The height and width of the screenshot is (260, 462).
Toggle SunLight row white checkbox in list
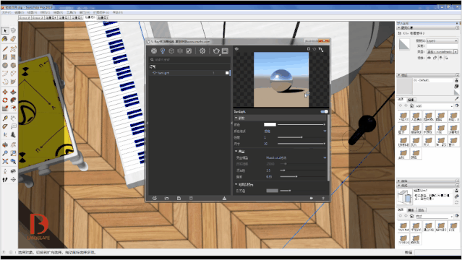click(227, 73)
